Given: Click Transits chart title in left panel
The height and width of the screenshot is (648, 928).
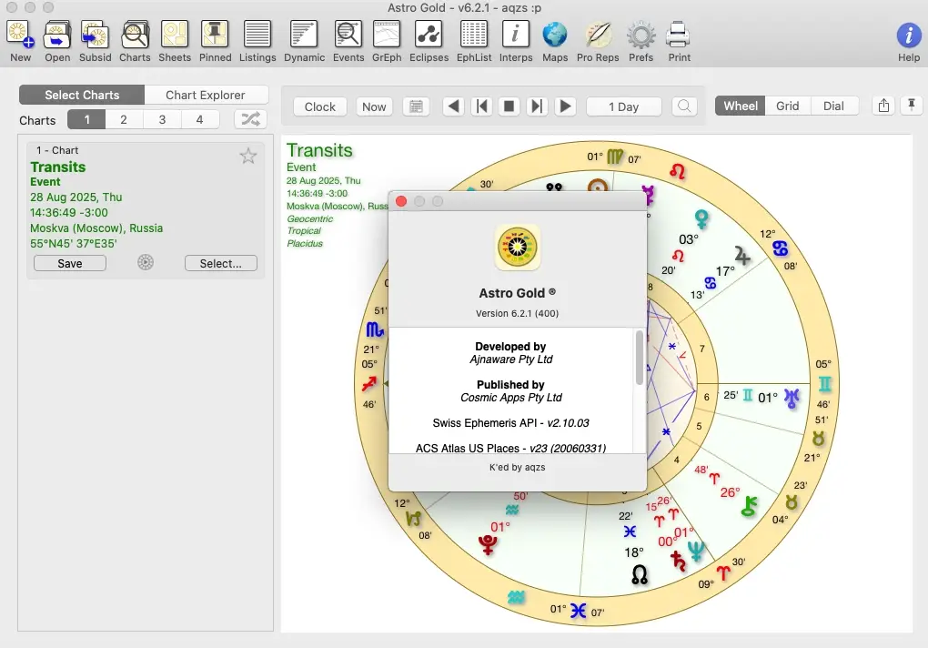Looking at the screenshot, I should 58,167.
